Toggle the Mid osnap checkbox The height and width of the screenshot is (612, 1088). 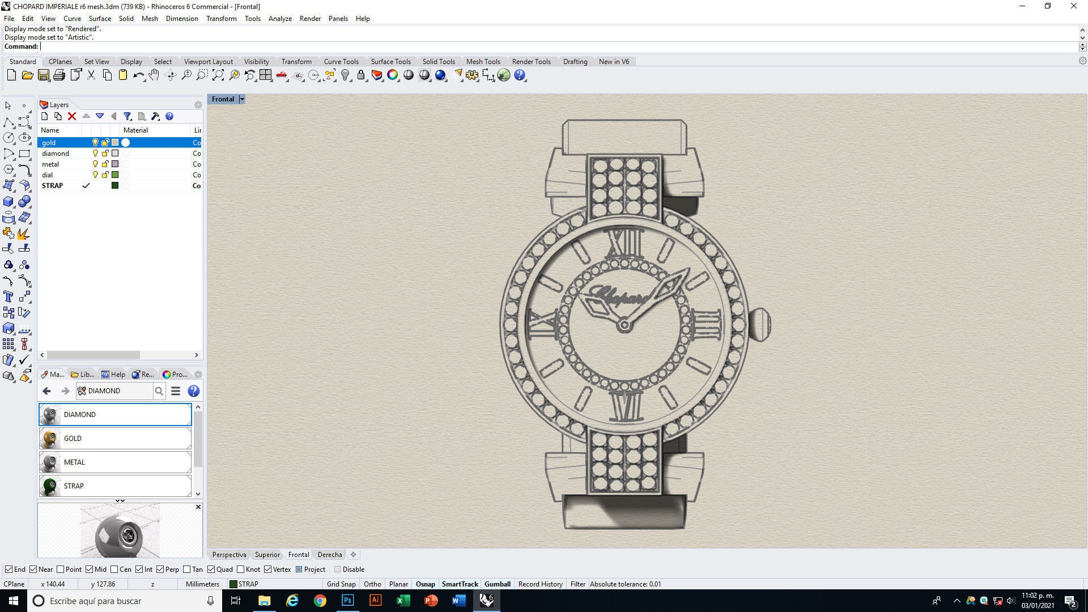tap(89, 569)
